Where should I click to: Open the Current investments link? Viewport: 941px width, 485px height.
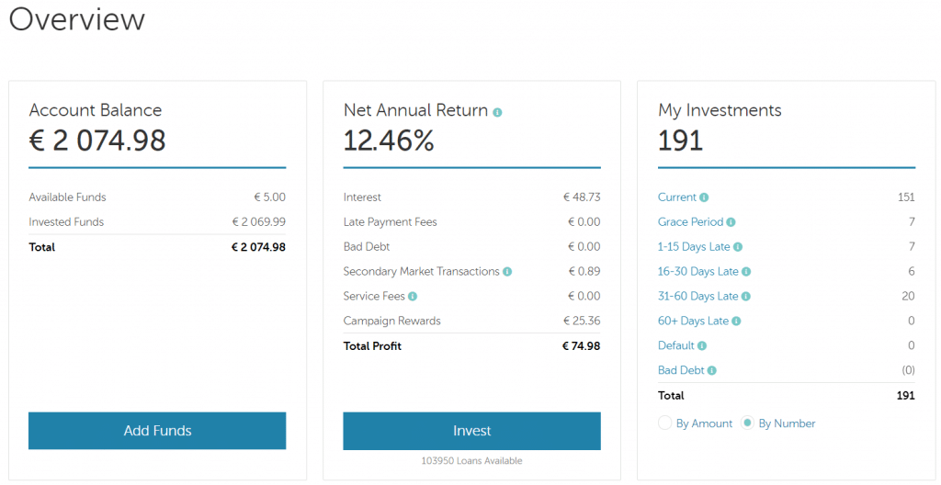(677, 197)
